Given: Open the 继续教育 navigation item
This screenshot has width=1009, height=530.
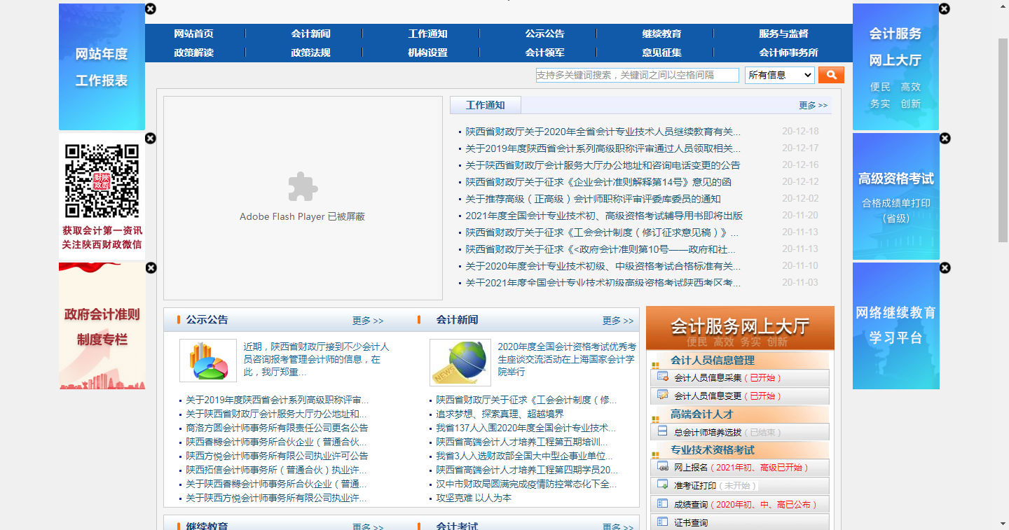Looking at the screenshot, I should coord(662,34).
